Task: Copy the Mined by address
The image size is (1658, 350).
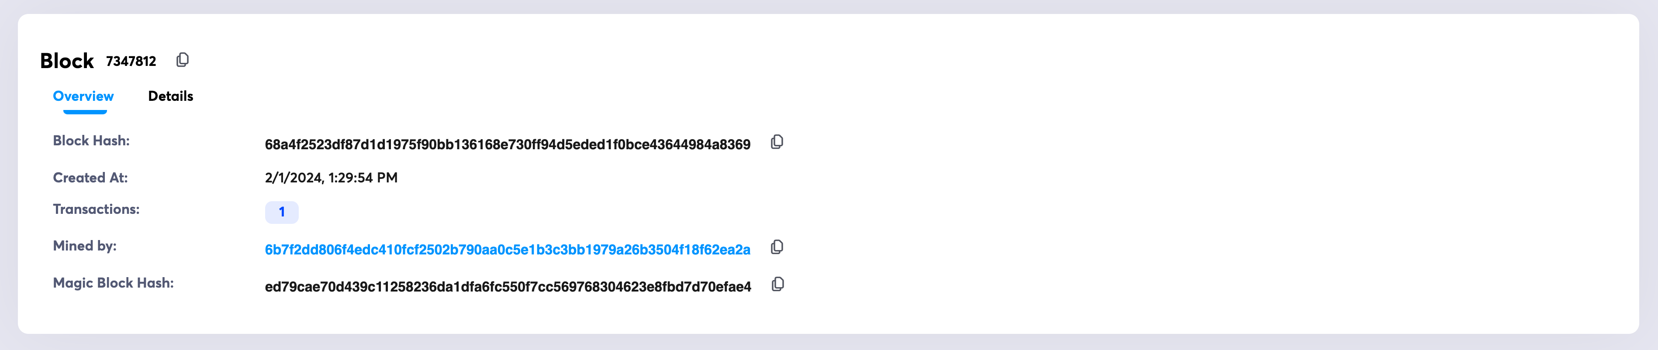Action: (x=777, y=248)
